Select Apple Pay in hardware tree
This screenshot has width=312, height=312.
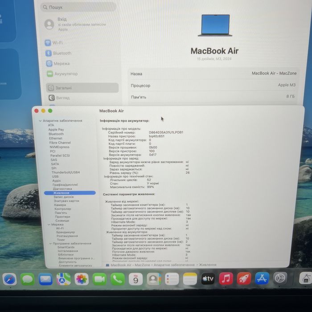tap(56, 130)
